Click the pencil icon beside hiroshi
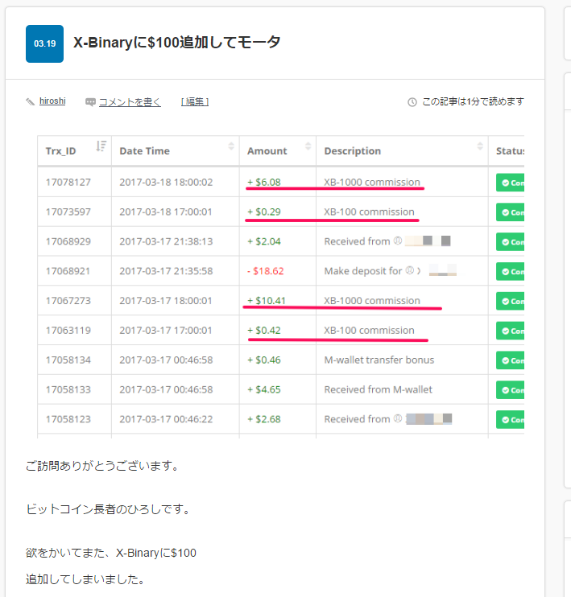571x597 pixels. pos(31,102)
